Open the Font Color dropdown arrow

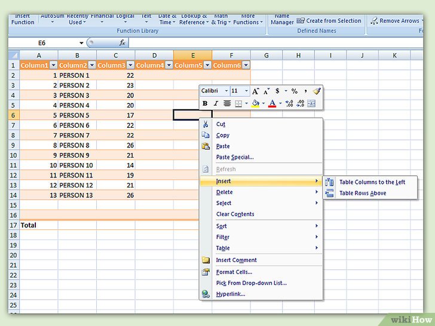tap(280, 103)
